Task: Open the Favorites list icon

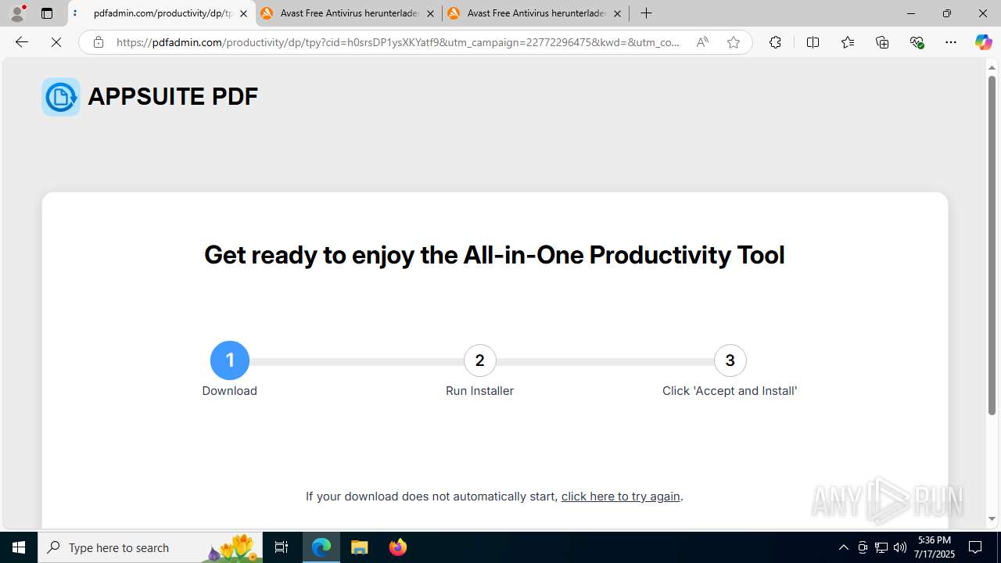Action: tap(848, 42)
